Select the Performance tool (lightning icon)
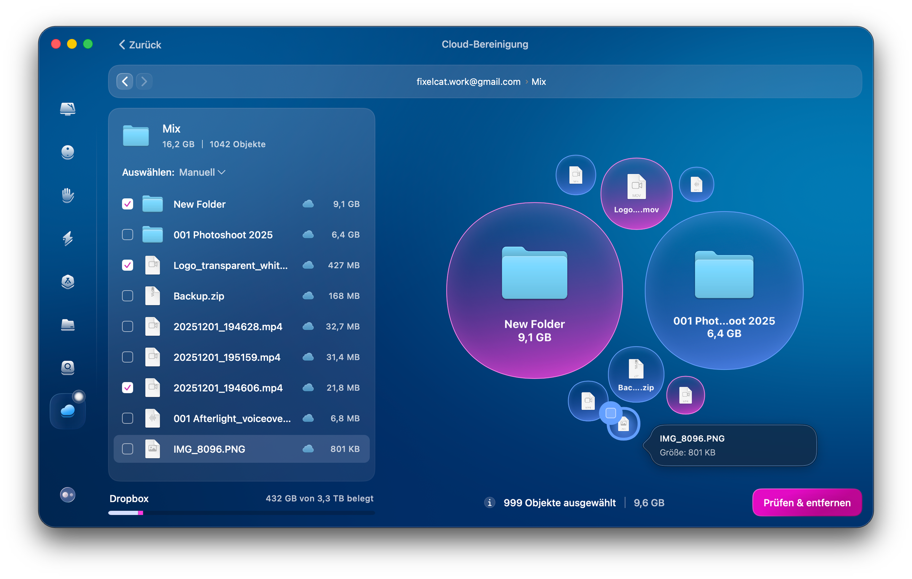 click(x=67, y=239)
